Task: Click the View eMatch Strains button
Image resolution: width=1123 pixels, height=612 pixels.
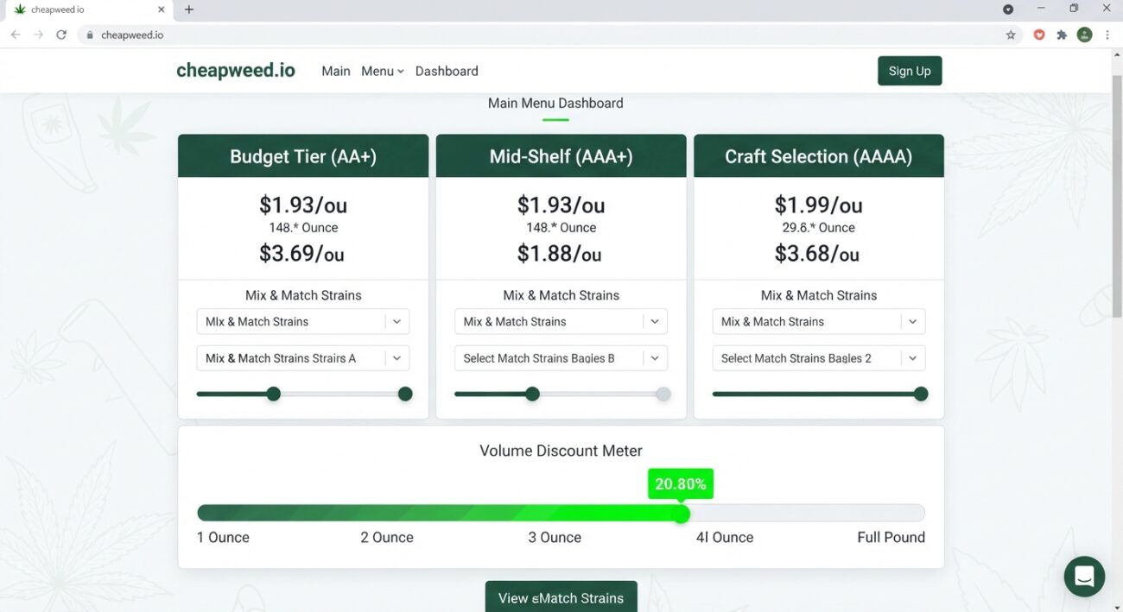Action: (561, 597)
